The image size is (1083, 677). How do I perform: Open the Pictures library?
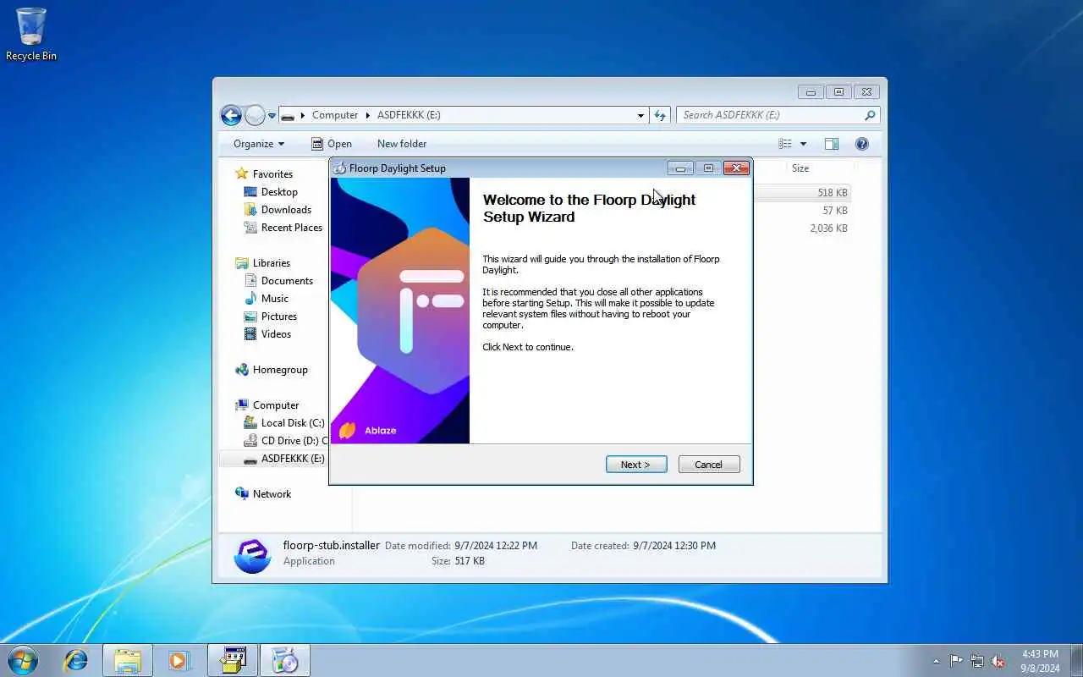pyautogui.click(x=279, y=316)
